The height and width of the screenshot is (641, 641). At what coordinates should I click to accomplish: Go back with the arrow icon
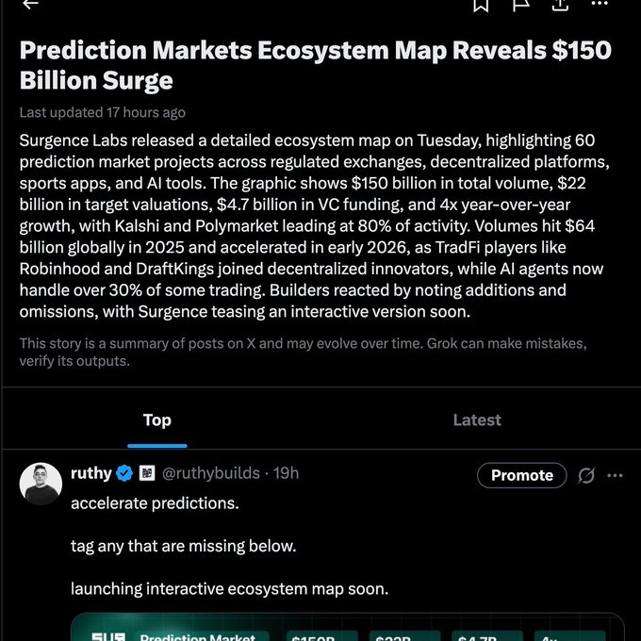[30, 5]
